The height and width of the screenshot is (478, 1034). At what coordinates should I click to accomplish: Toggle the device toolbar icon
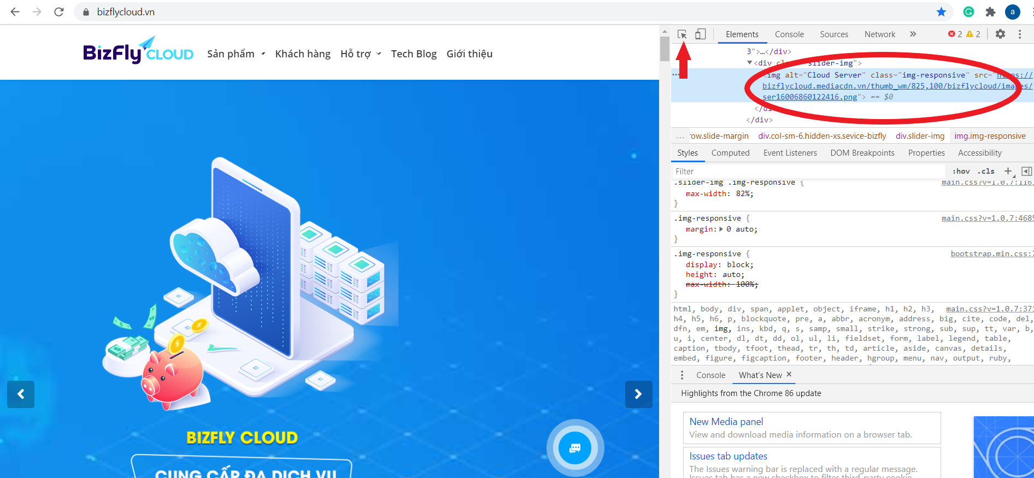click(x=700, y=34)
